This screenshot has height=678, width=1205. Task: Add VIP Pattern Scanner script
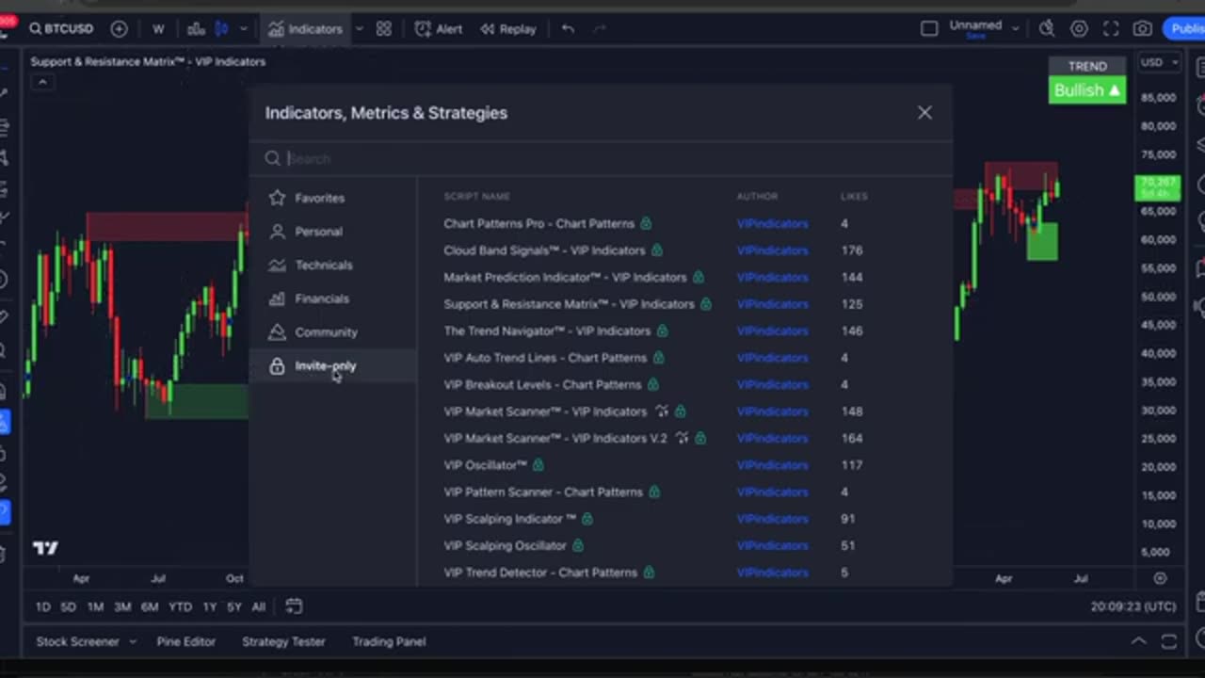coord(543,492)
